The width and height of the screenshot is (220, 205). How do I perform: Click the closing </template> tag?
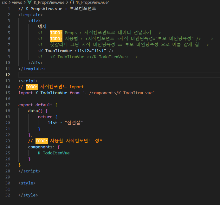pos(32,69)
